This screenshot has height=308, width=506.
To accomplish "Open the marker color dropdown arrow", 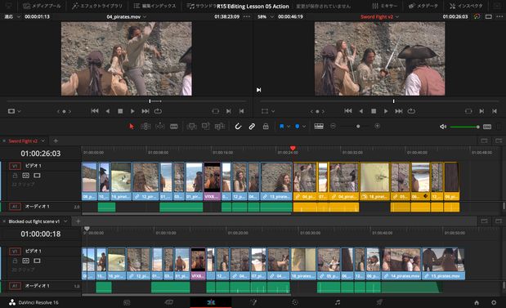I will pyautogui.click(x=304, y=127).
